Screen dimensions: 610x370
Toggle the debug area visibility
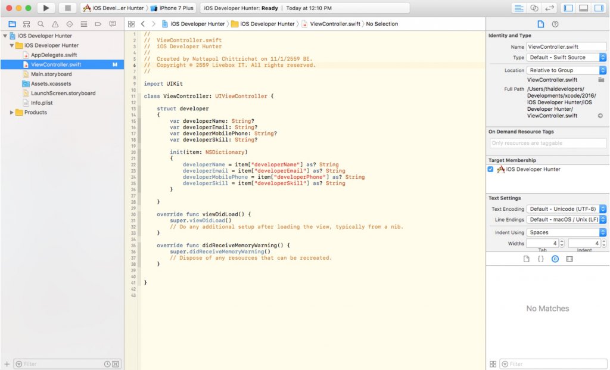point(583,7)
